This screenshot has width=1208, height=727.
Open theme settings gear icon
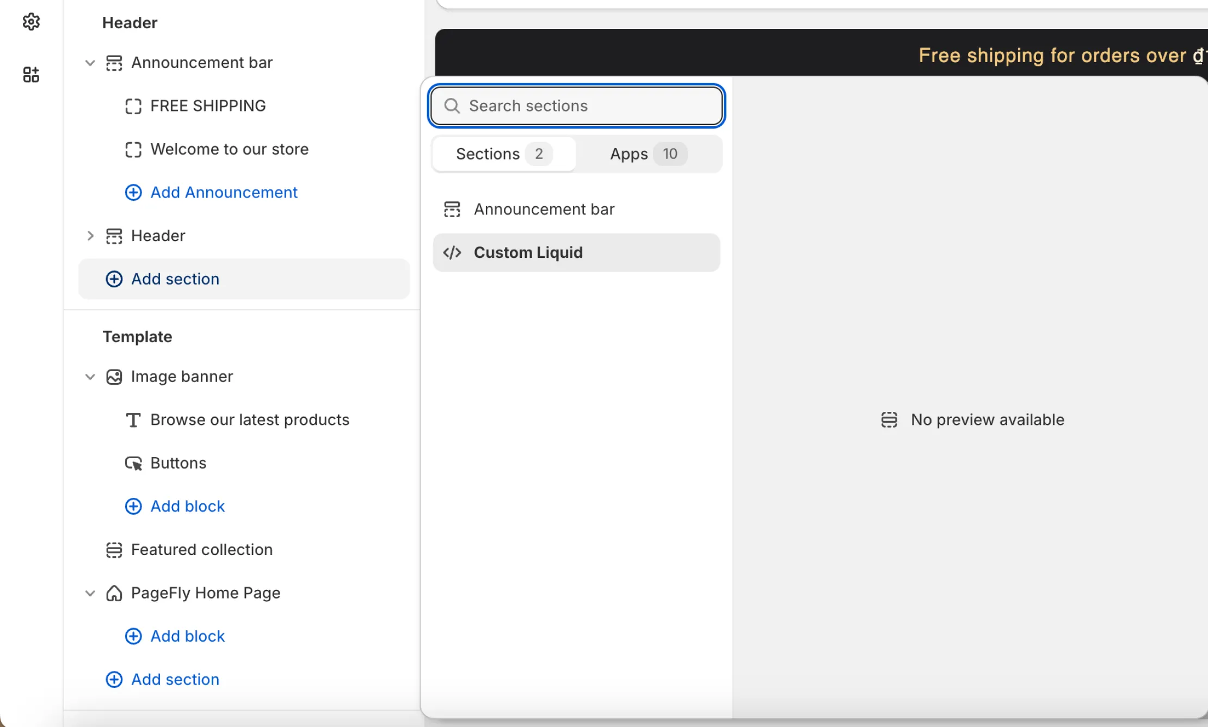pyautogui.click(x=31, y=22)
